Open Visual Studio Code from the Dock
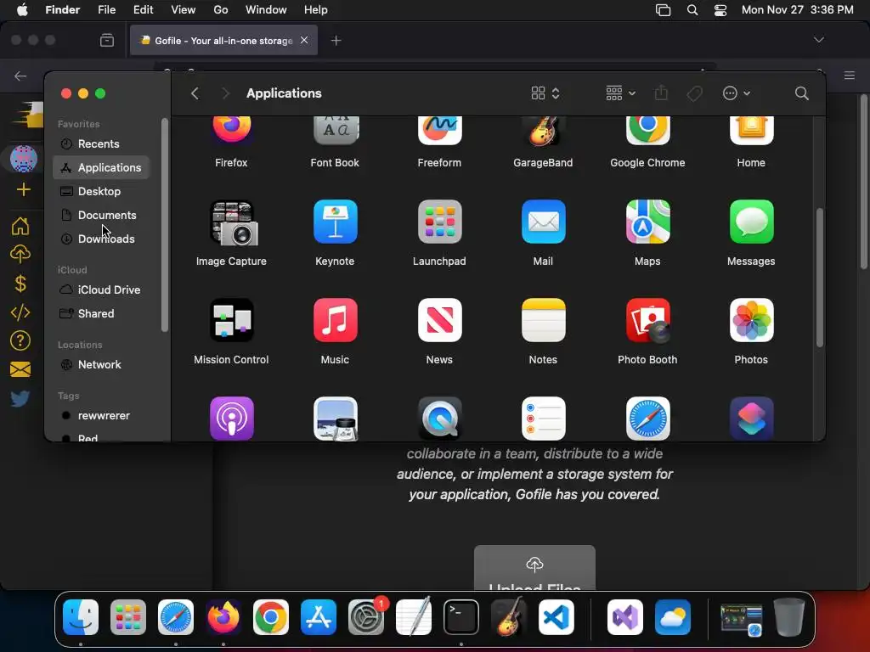Viewport: 870px width, 652px height. (556, 617)
